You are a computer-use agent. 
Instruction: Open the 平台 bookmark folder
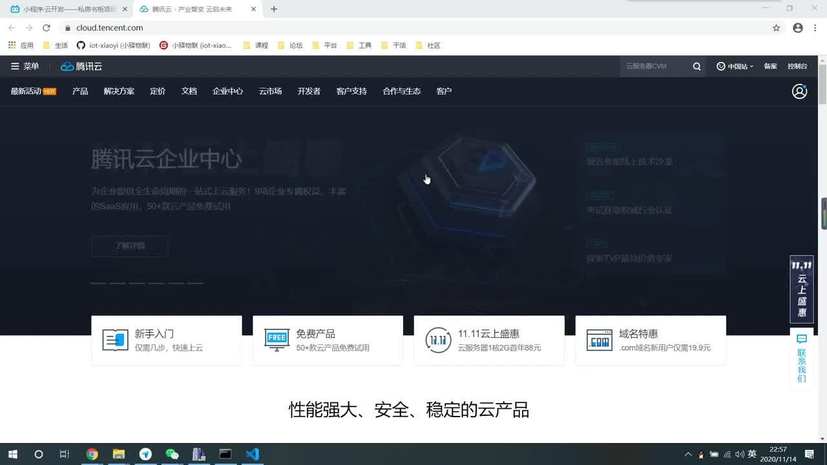324,45
